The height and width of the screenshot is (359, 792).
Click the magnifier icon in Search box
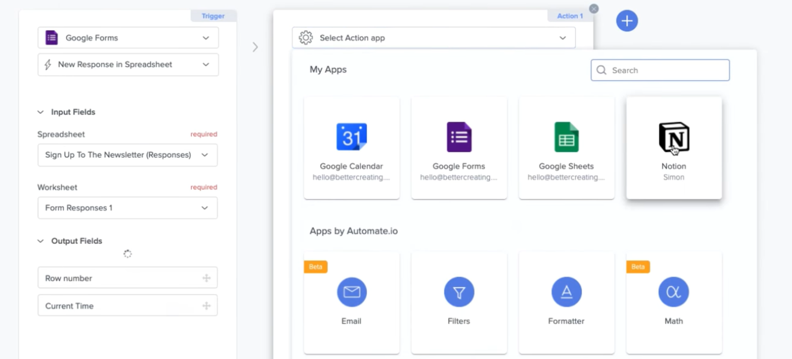601,70
